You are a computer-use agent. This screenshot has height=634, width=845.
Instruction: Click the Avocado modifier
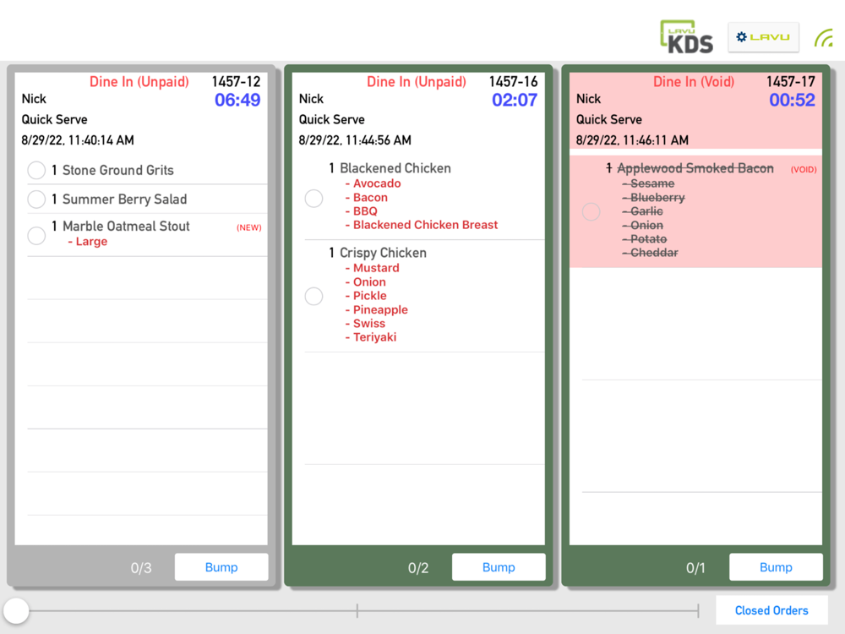point(373,183)
